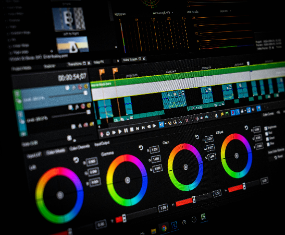Screen dimensions: 285x235
Task: Click the Stop button in transport bar
Action: pyautogui.click(x=132, y=130)
